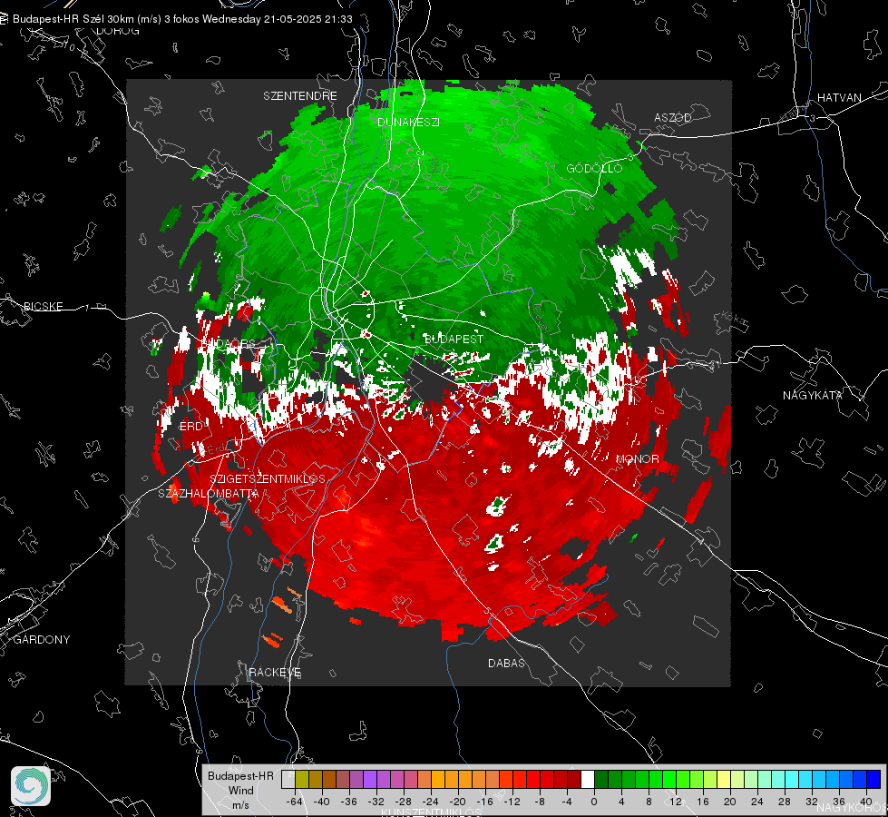Click the DABAS town label

[x=506, y=663]
